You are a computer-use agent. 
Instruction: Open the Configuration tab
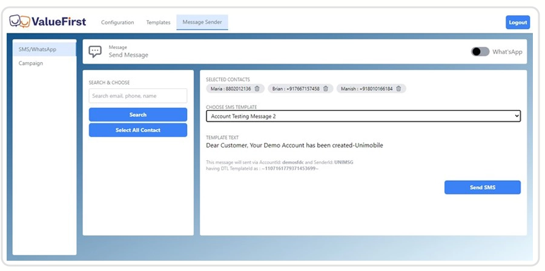117,22
